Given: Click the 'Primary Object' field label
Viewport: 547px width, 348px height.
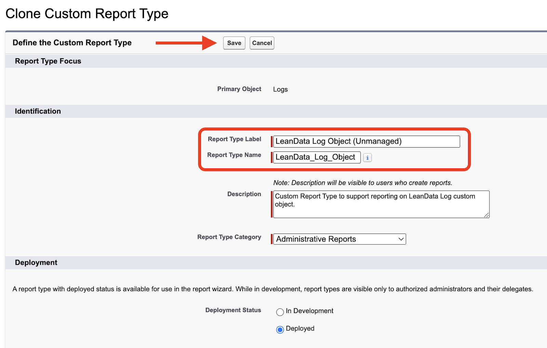Looking at the screenshot, I should point(239,89).
